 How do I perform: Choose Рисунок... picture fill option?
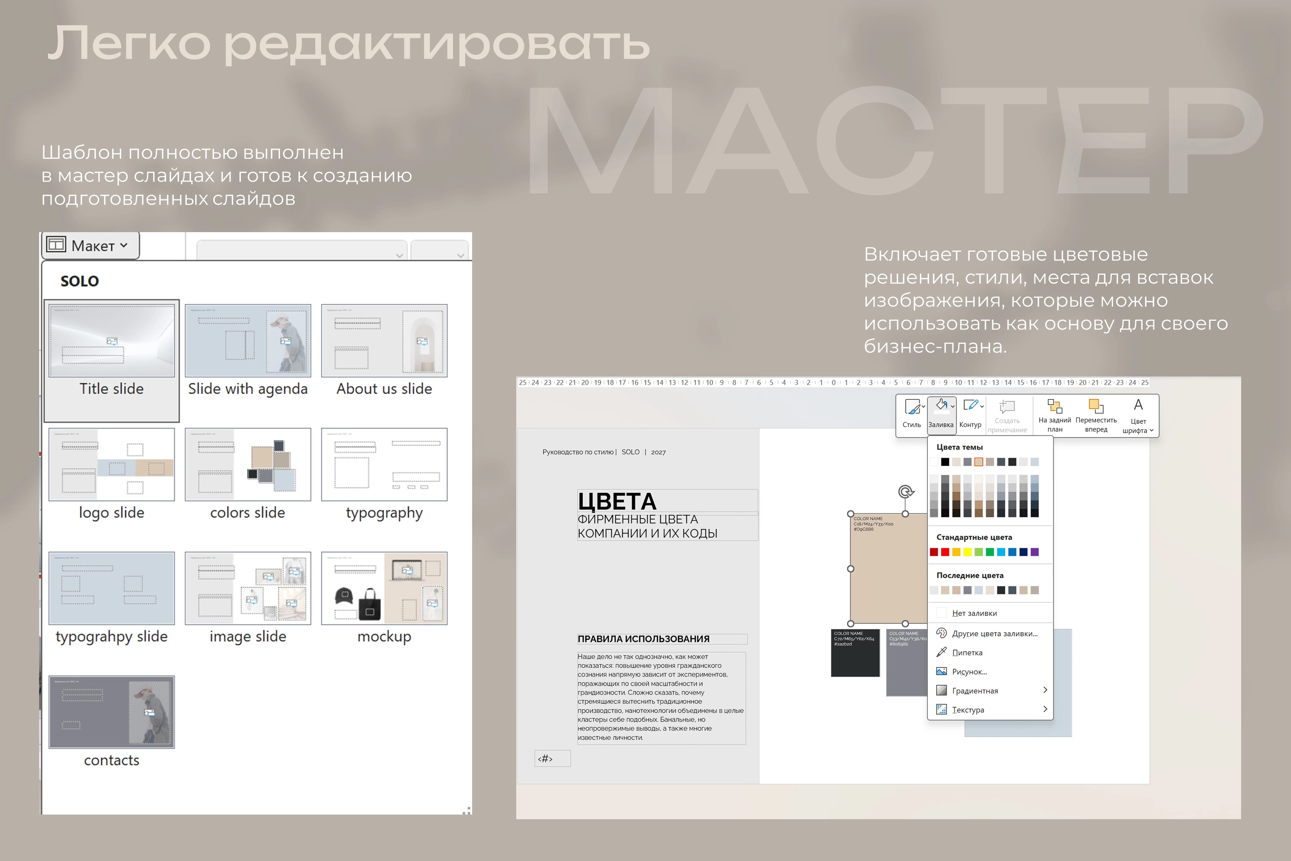coord(942,671)
